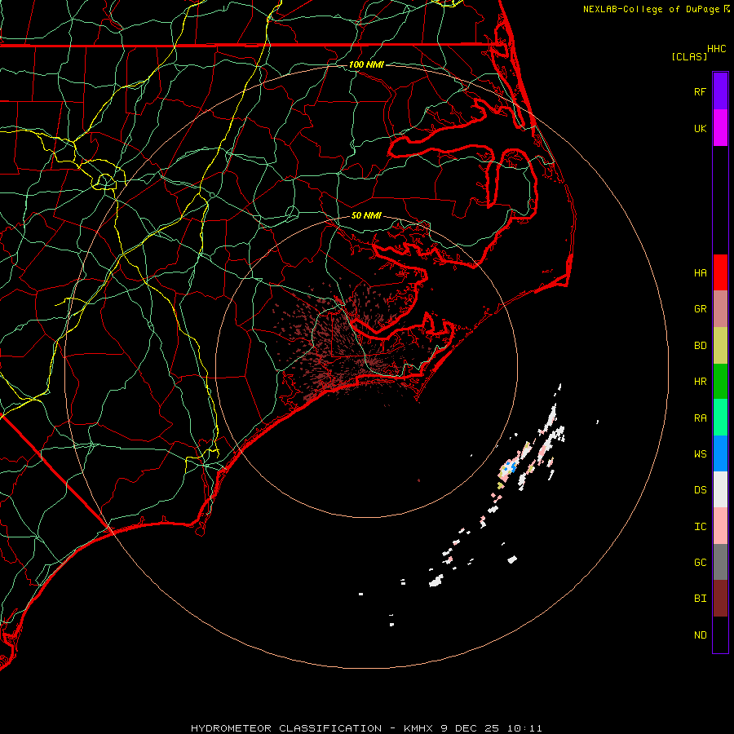734x734 pixels.
Task: Pick the HR green legend swatch
Action: click(x=720, y=382)
